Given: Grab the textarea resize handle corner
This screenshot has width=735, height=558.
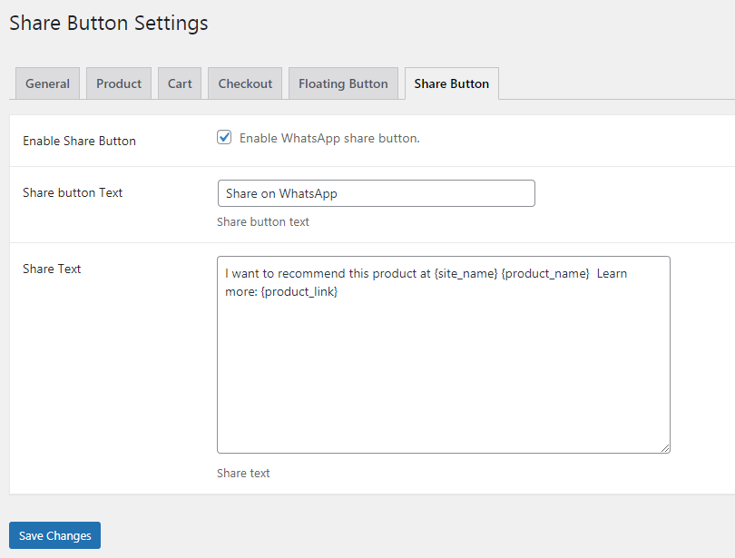Looking at the screenshot, I should [x=665, y=448].
